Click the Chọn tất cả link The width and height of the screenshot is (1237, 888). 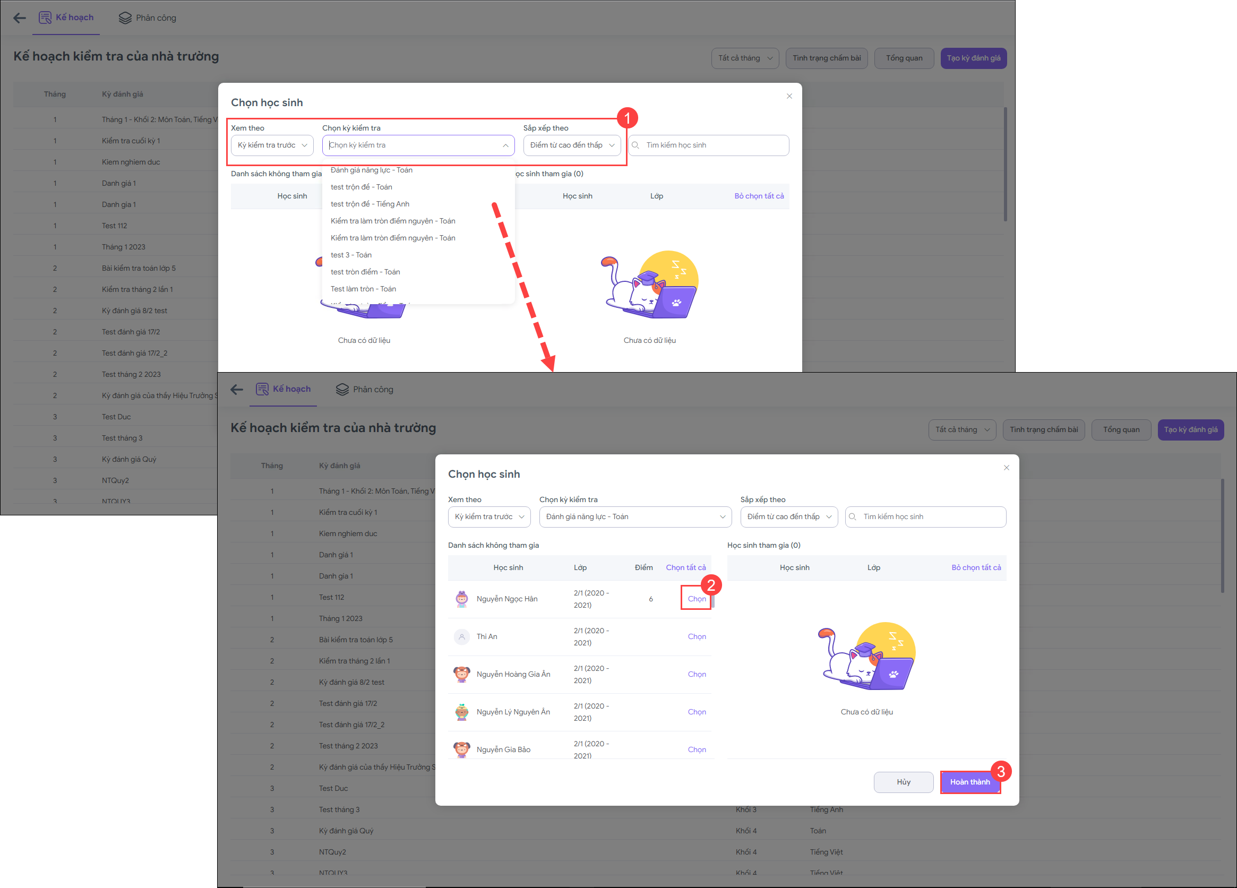[685, 567]
